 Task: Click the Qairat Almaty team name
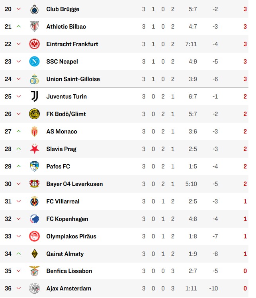(65, 254)
